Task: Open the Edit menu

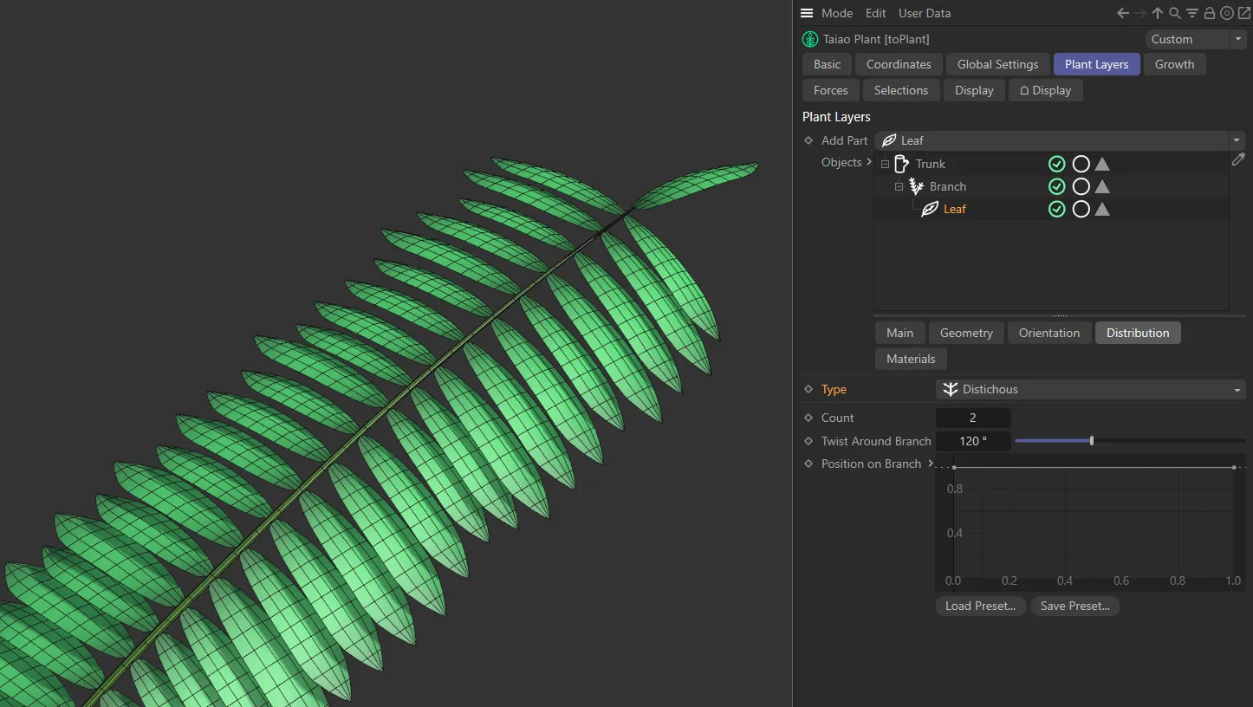Action: point(875,13)
